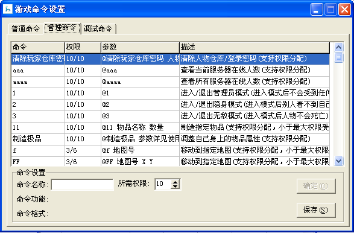Click 调整自己身上的物品属性 description cell
The width and height of the screenshot is (354, 233).
point(254,139)
